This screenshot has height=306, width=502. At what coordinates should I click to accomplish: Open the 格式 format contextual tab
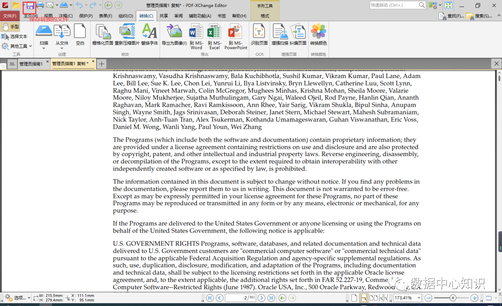pos(265,16)
